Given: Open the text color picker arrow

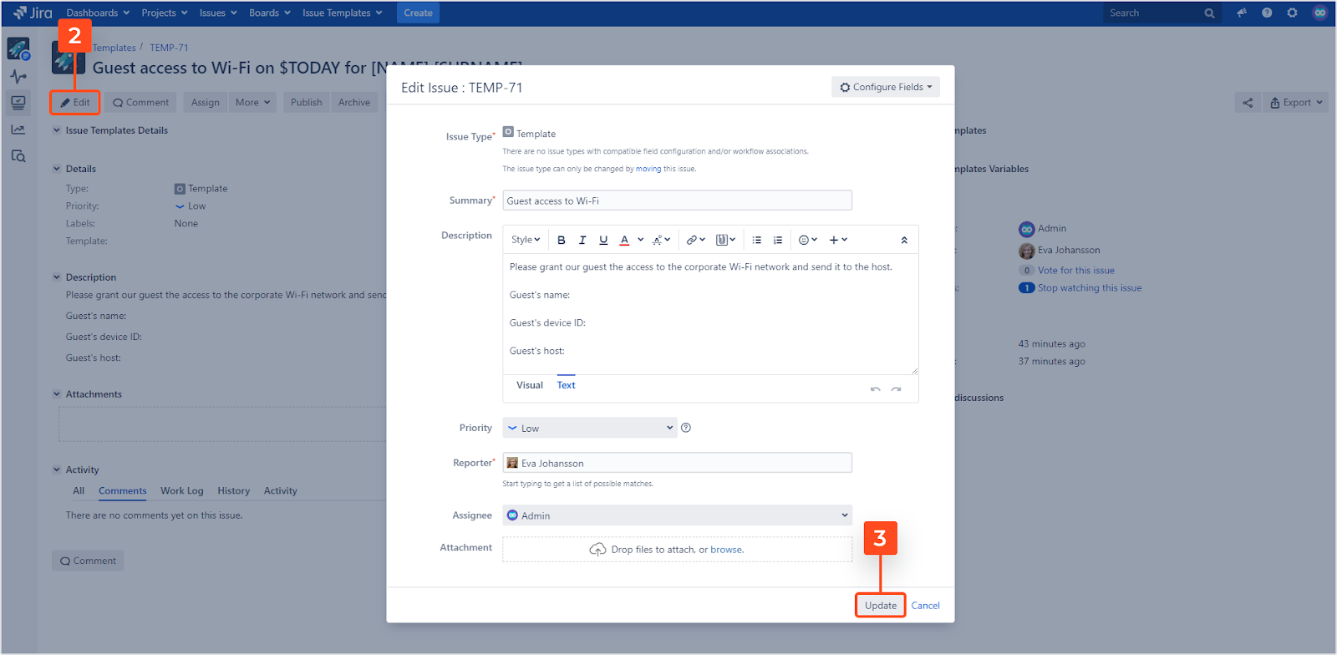Looking at the screenshot, I should pos(641,240).
